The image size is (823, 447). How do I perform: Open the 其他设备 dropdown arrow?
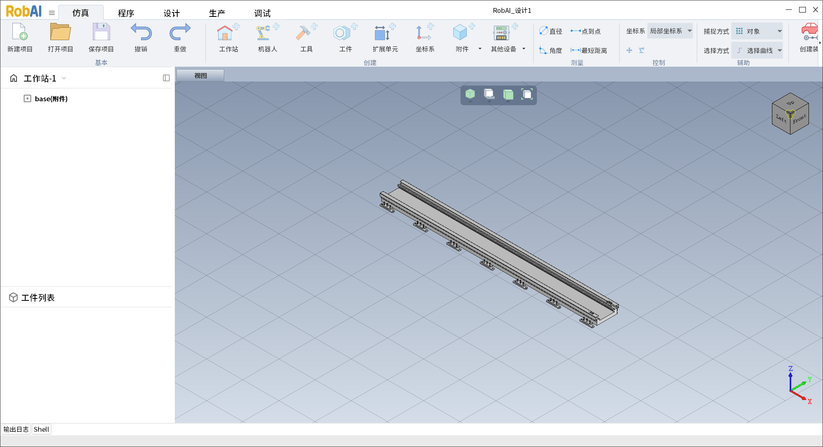[524, 49]
